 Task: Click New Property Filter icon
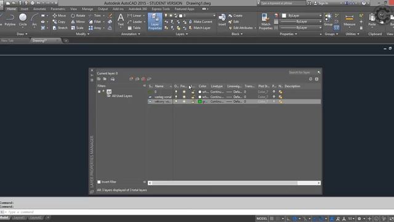tap(98, 79)
